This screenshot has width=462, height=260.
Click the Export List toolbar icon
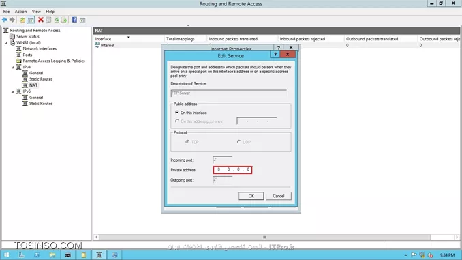click(64, 20)
